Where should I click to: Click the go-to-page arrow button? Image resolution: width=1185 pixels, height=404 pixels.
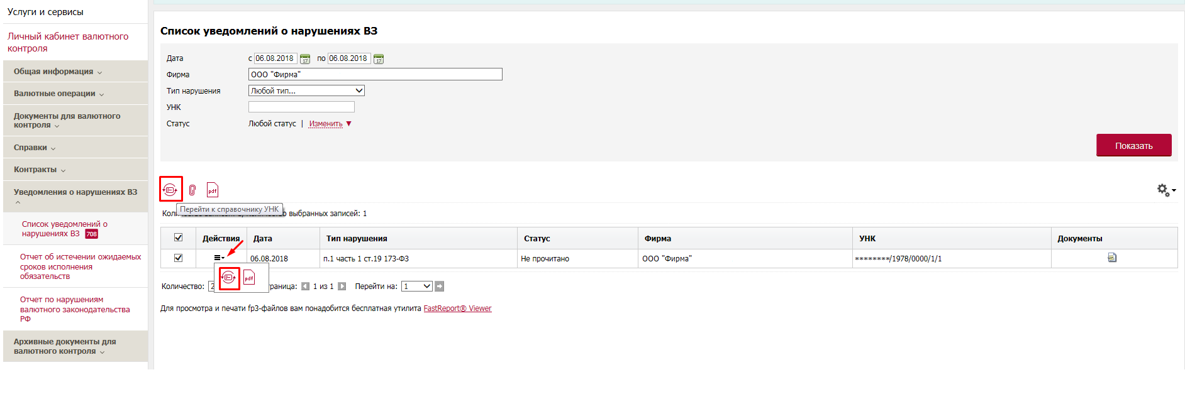440,287
